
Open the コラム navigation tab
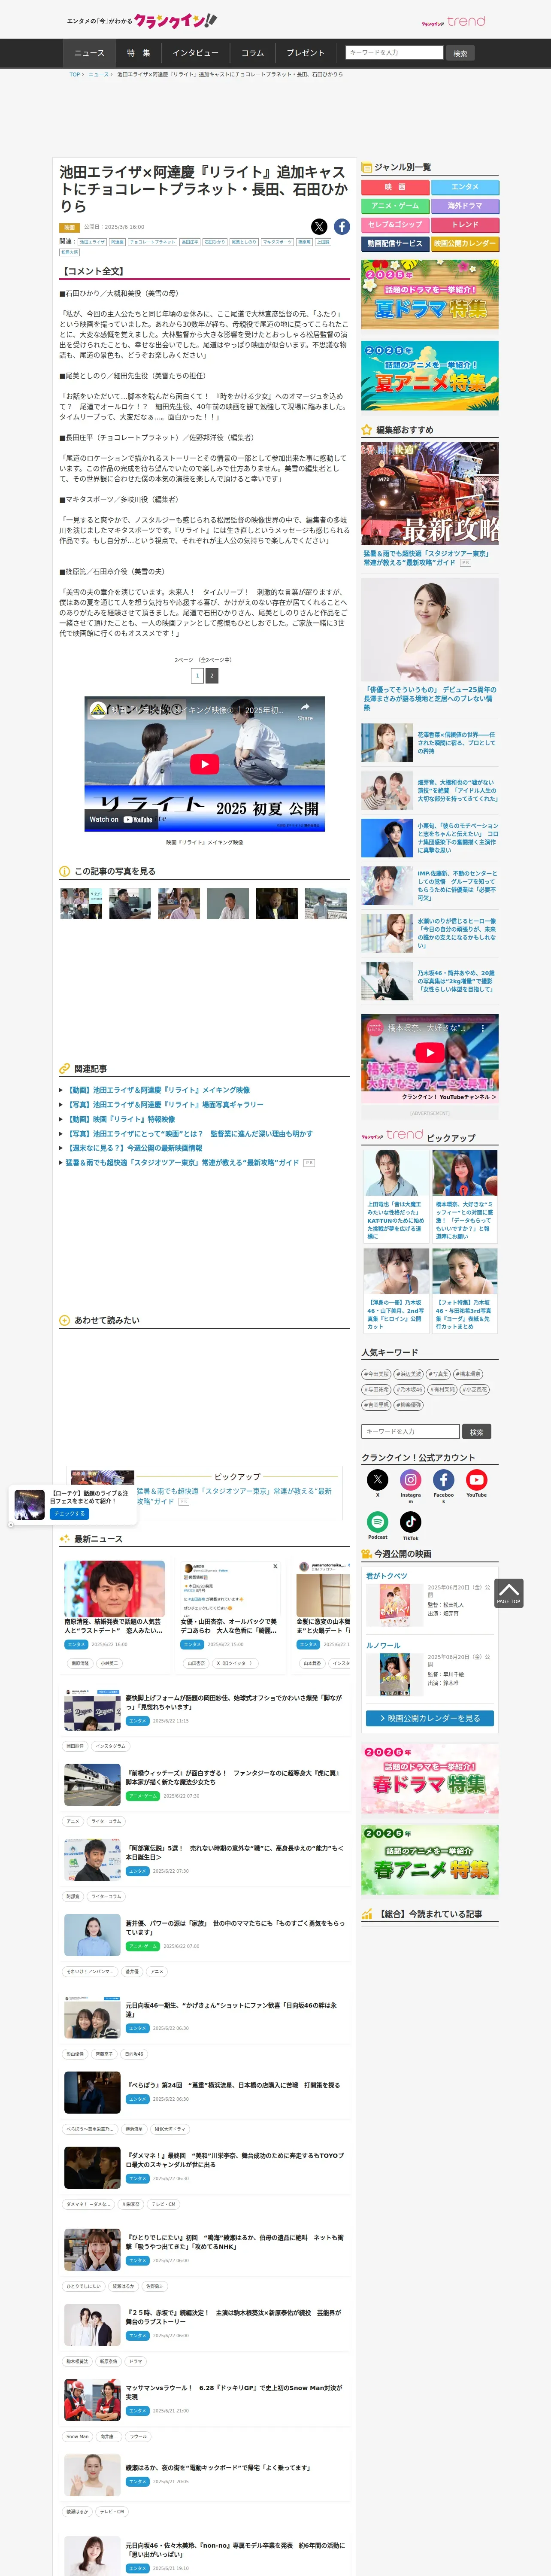point(253,53)
